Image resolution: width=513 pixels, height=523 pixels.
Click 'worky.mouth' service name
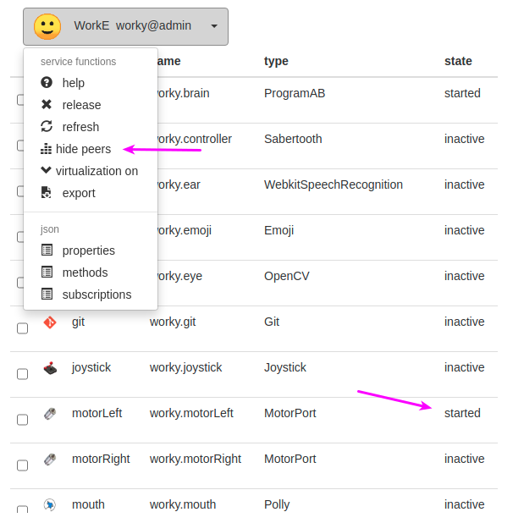click(183, 504)
